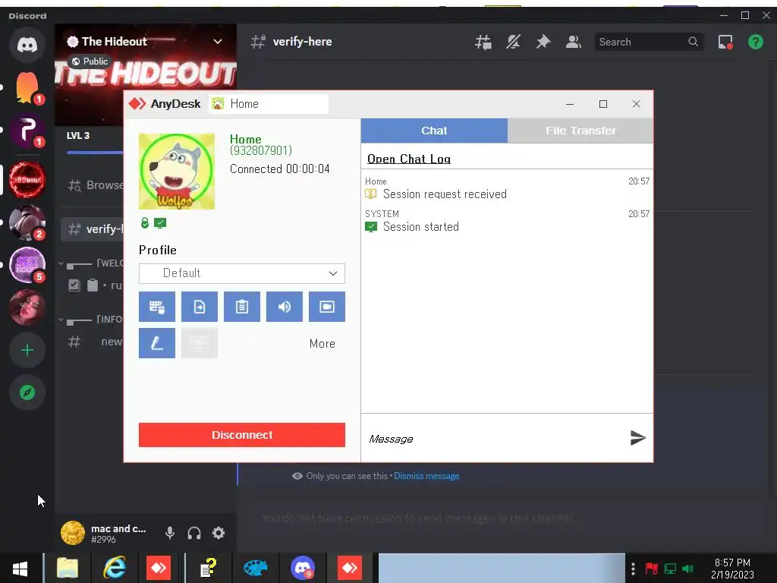Click the red flag system tray icon

(651, 569)
